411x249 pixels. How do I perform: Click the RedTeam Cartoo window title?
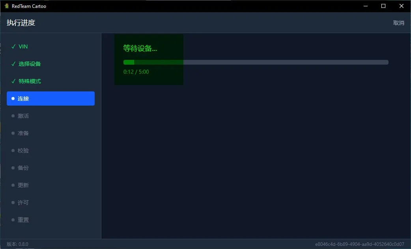29,6
